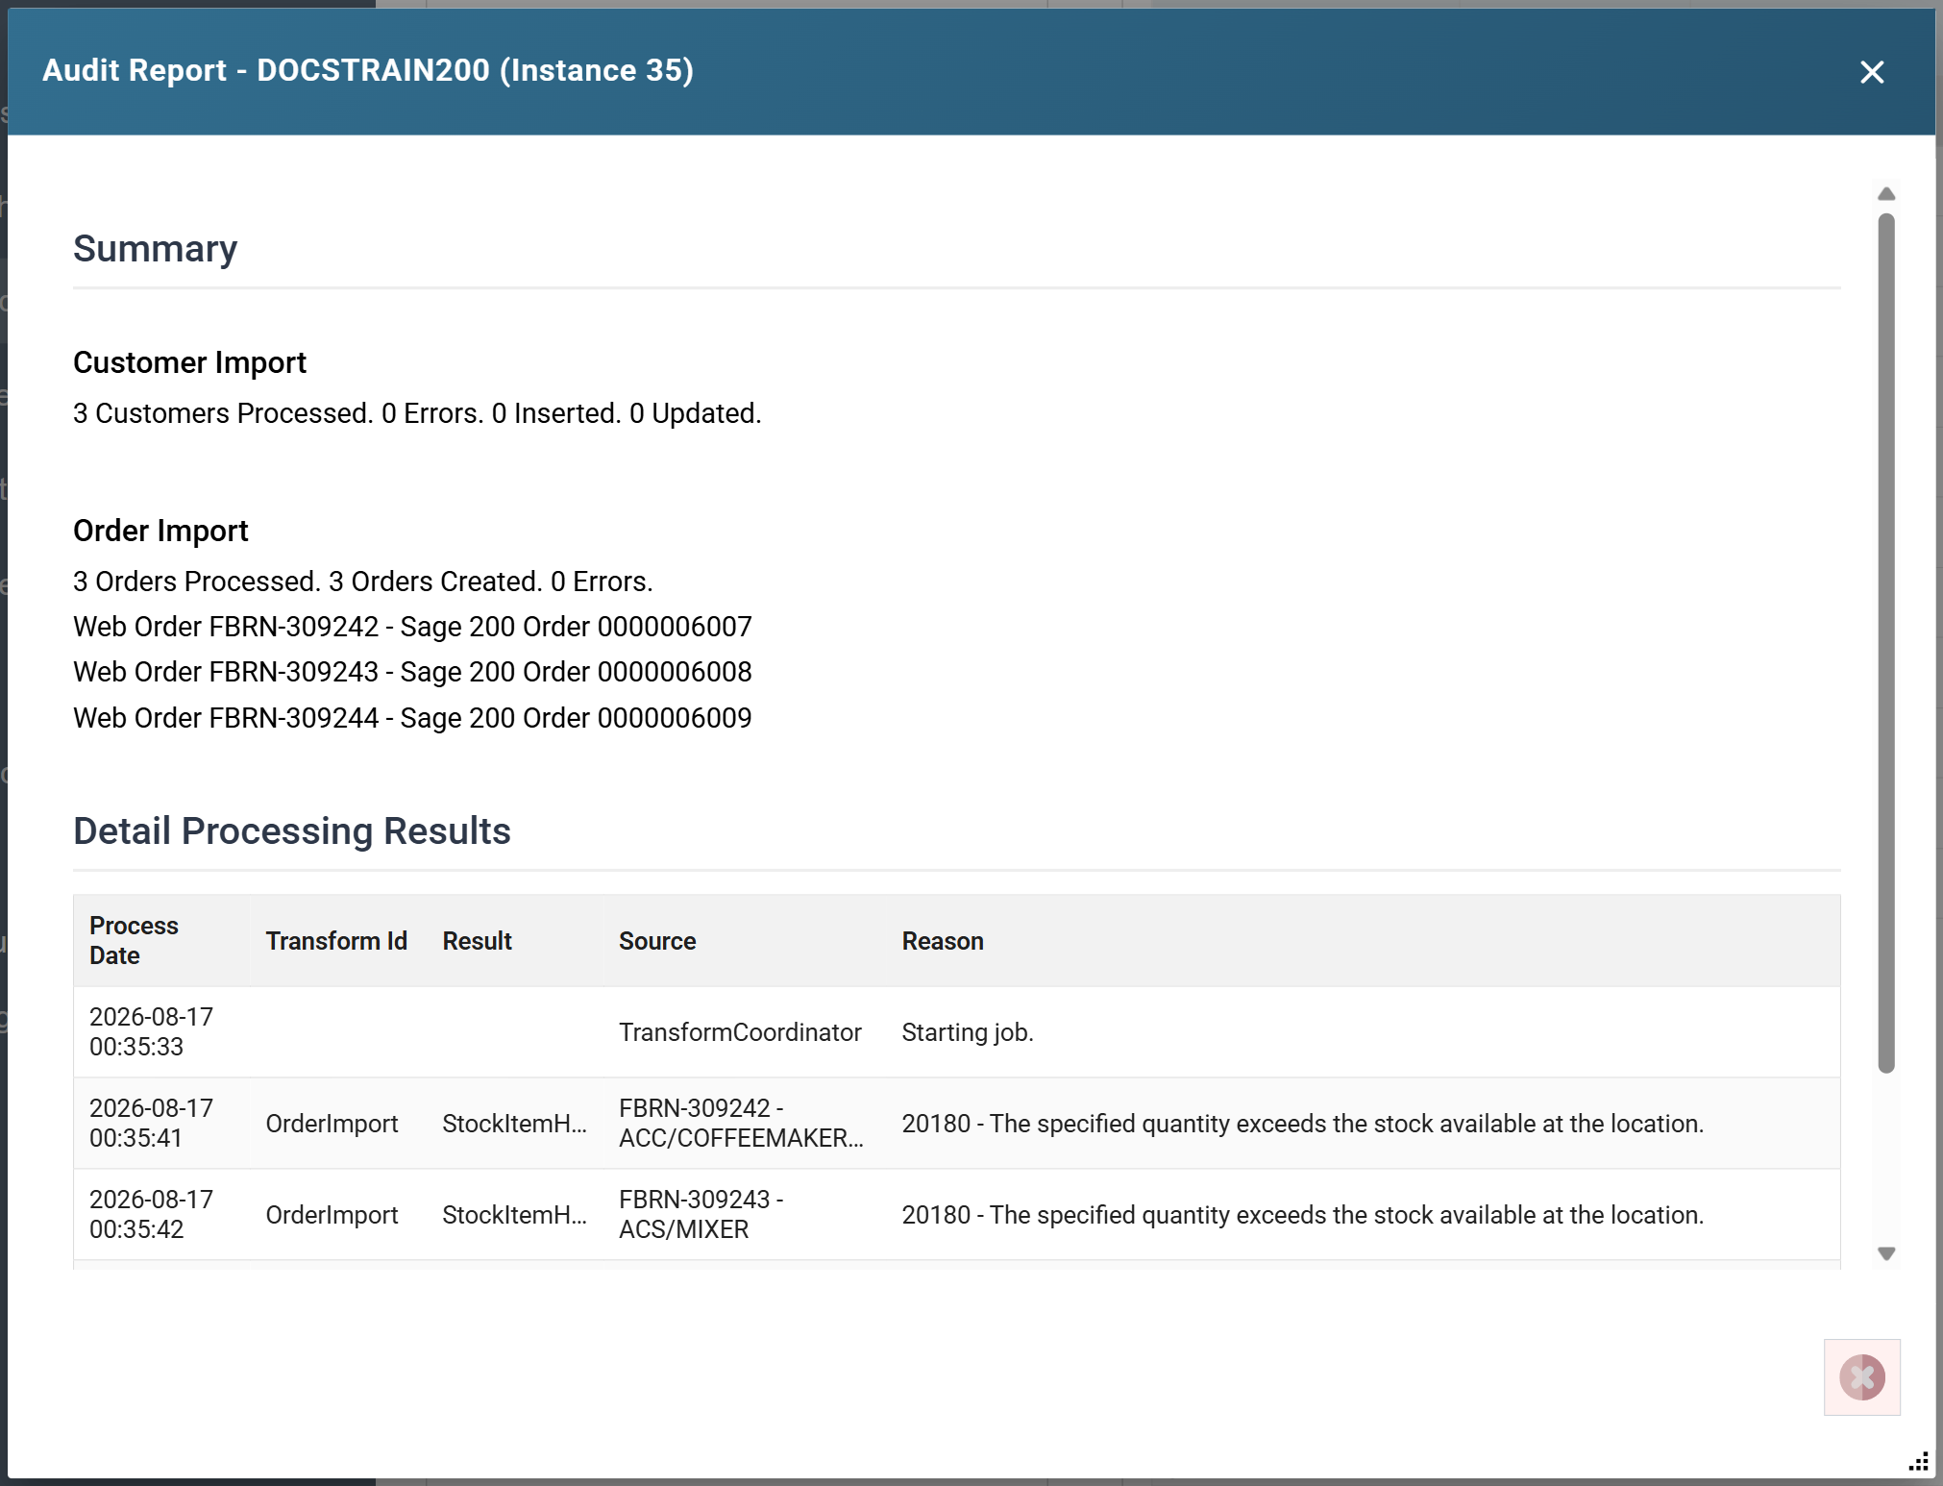The image size is (1943, 1486).
Task: Click the Web Order FBRN-309243 summary line
Action: (412, 672)
